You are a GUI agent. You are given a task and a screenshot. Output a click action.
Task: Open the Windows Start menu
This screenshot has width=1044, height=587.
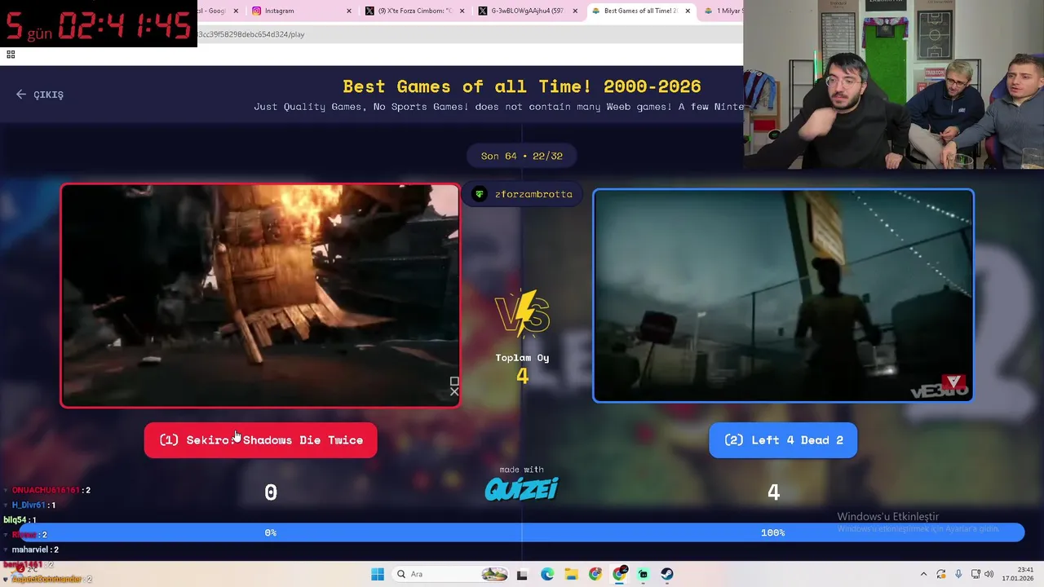(378, 574)
